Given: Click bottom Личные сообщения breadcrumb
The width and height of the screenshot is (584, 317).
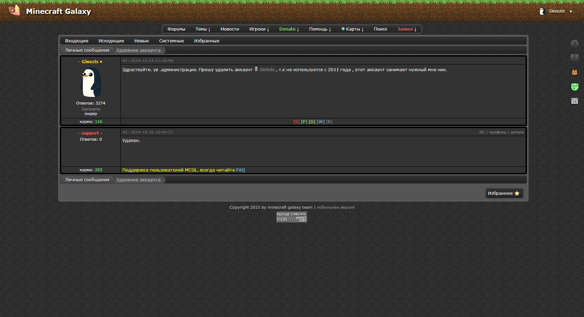Looking at the screenshot, I should click(87, 180).
